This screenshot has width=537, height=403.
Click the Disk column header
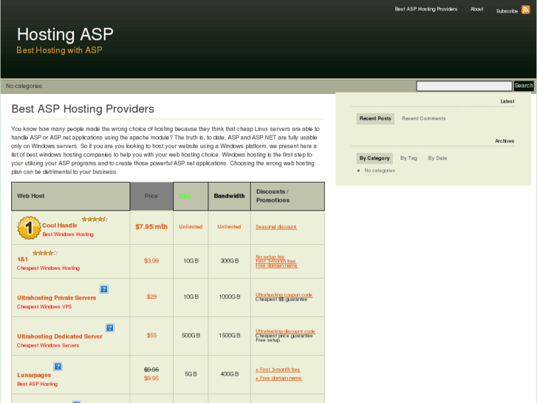coord(191,196)
